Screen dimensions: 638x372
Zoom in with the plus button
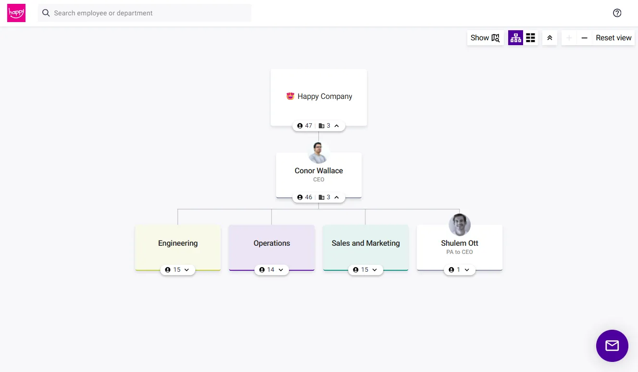click(x=569, y=38)
